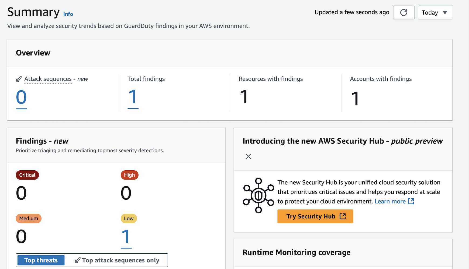Switch to Top attack sequences only
Screen dimensions: 469x269
[x=117, y=260]
